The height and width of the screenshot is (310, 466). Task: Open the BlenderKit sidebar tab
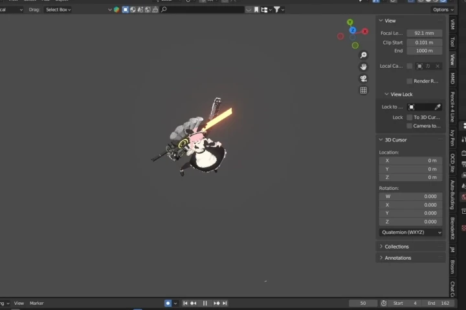pos(452,229)
